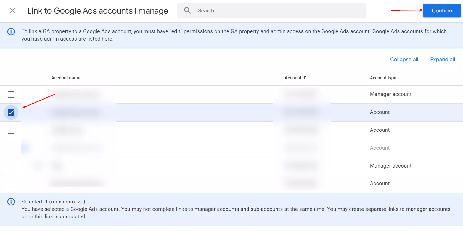Click the magnifying glass search icon
This screenshot has width=463, height=231.
click(x=187, y=11)
